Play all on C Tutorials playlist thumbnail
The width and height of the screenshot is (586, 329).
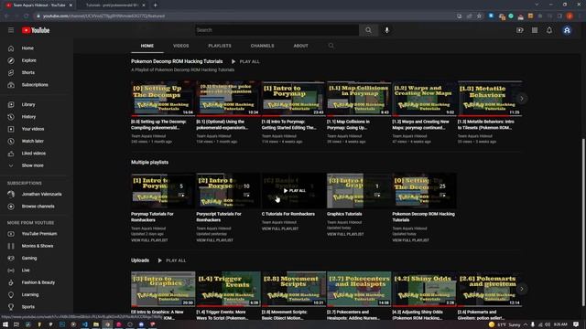point(294,191)
